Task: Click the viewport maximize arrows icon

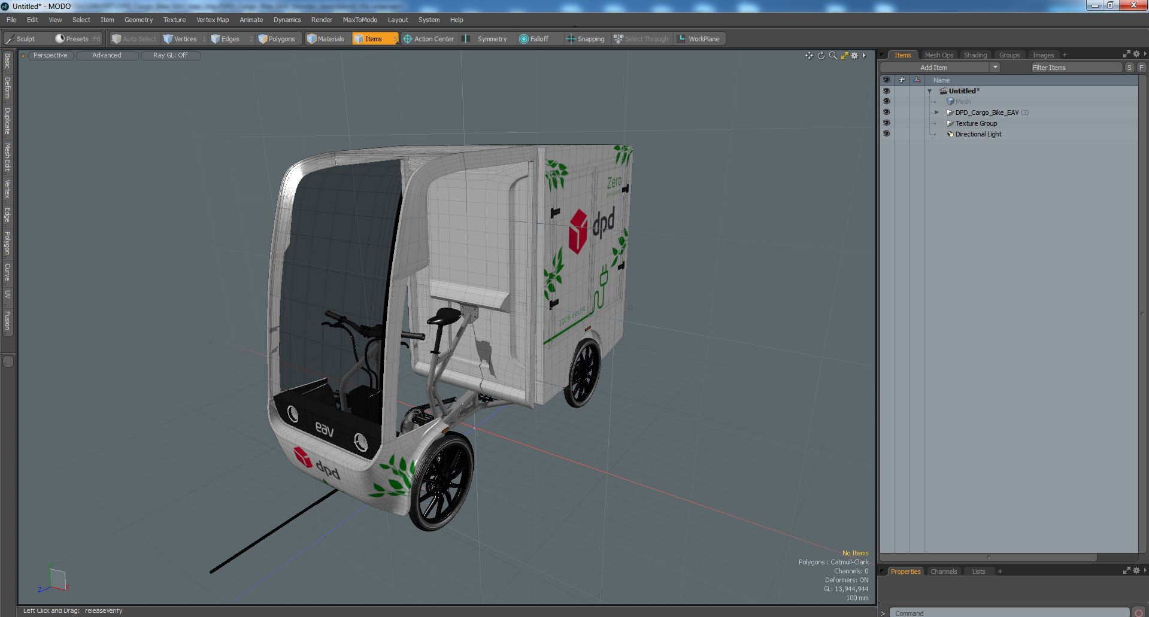Action: tap(844, 56)
